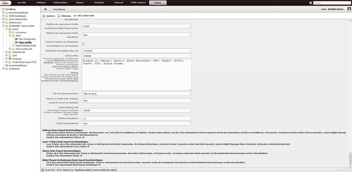The height and width of the screenshot is (172, 352).
Task: Click the Lizenz Administration folder icon
Action: [6, 19]
